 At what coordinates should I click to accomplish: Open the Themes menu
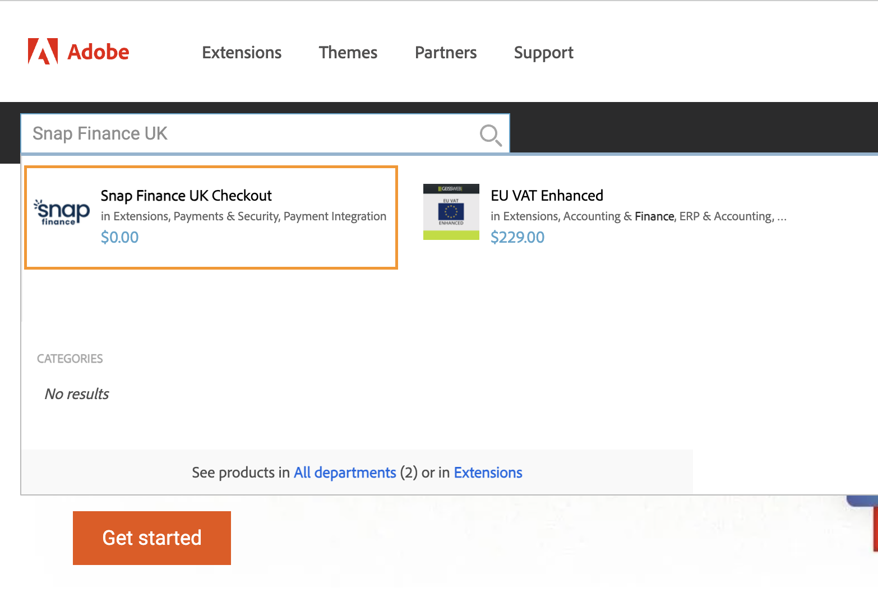tap(348, 52)
